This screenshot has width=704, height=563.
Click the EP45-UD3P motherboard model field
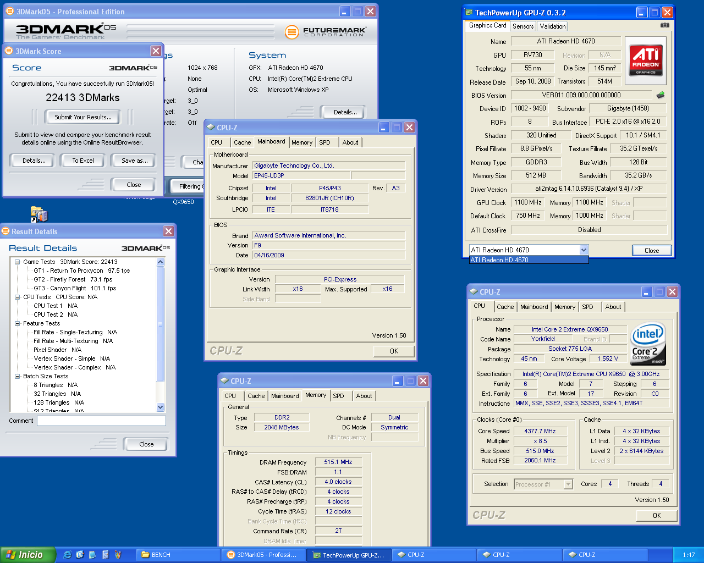tap(301, 175)
